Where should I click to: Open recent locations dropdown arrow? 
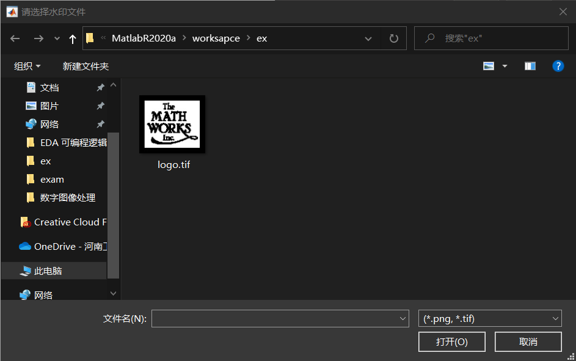[57, 38]
